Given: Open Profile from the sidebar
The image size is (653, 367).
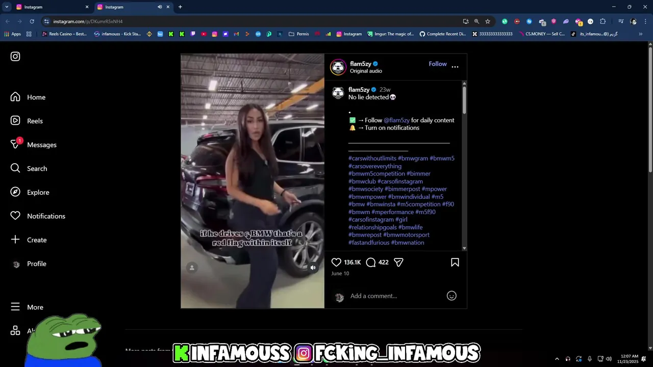Looking at the screenshot, I should [x=29, y=264].
